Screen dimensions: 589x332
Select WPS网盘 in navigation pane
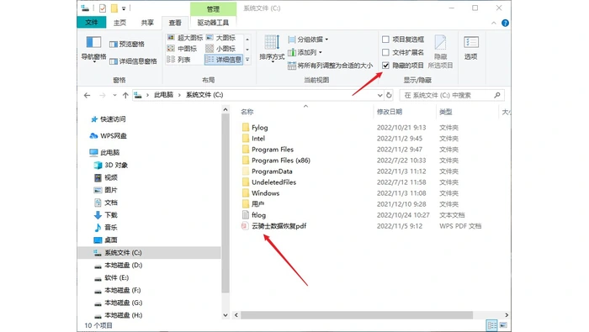coord(109,136)
